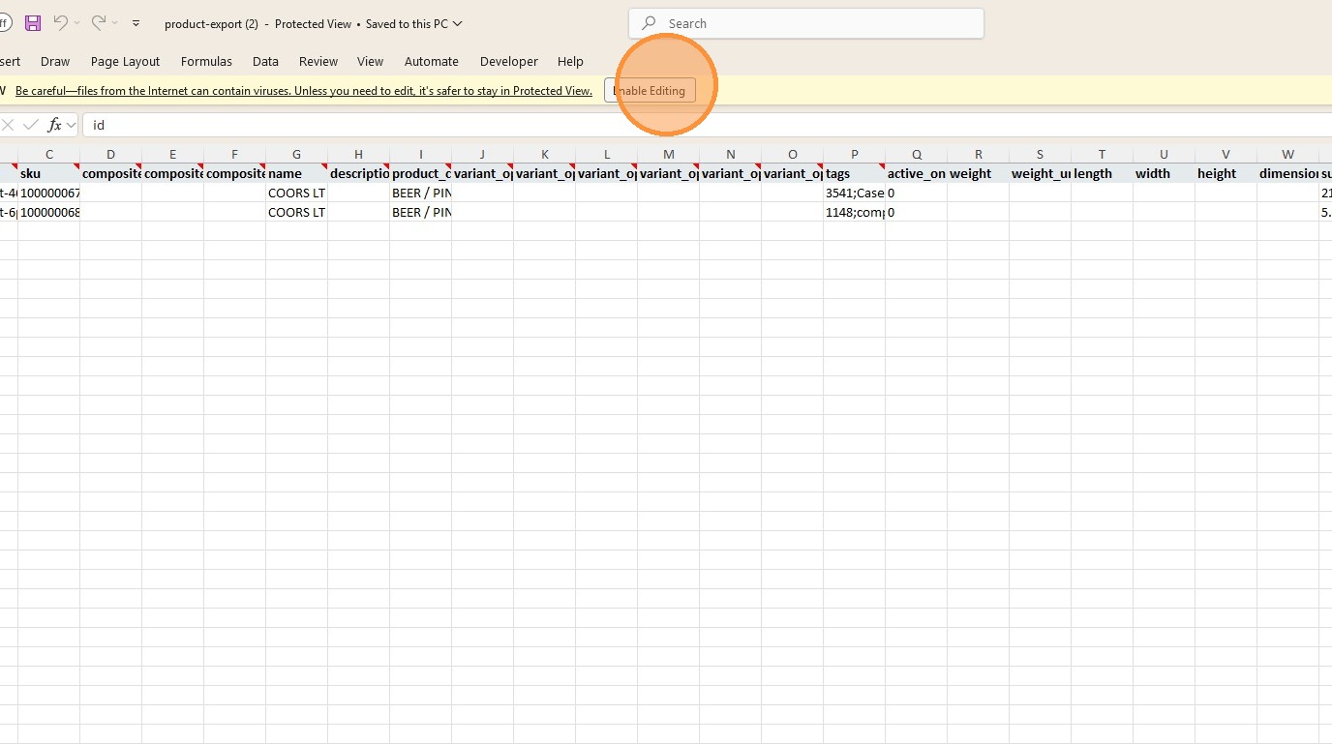The image size is (1332, 744).
Task: Select the 'tags' header cell
Action: click(x=855, y=173)
